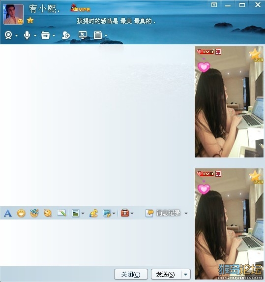The width and height of the screenshot is (265, 282).
Task: Click the VIP2 badge icon
Action: [x=80, y=8]
